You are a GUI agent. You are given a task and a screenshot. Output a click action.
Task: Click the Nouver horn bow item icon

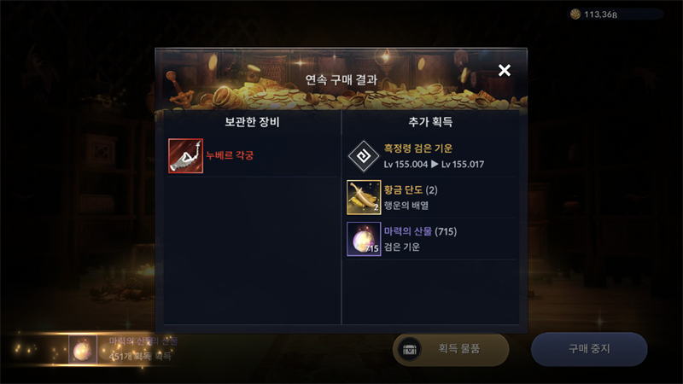185,156
